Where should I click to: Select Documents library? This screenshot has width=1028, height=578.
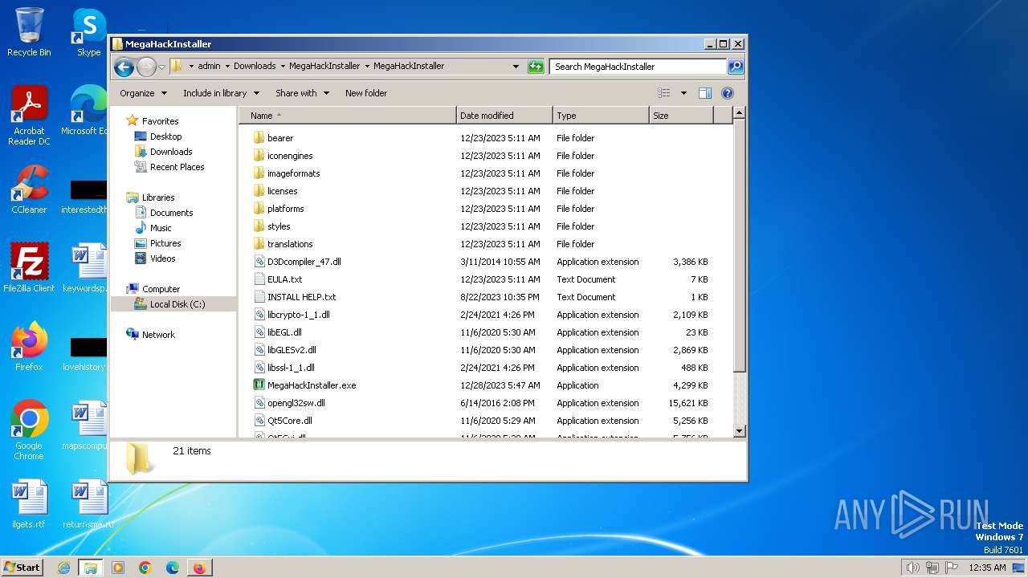coord(171,213)
